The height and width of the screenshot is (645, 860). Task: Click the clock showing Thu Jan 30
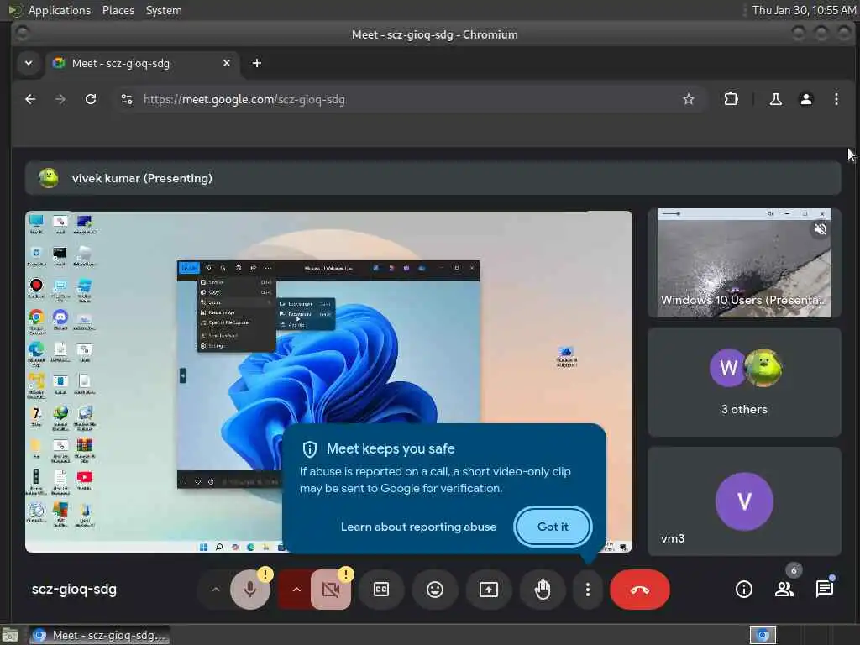(804, 10)
